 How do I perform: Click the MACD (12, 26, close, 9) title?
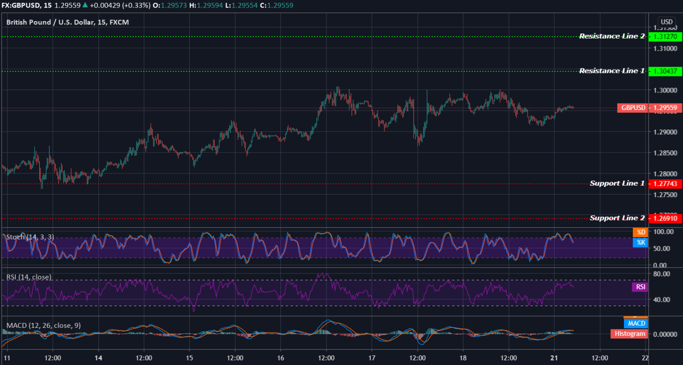click(44, 325)
